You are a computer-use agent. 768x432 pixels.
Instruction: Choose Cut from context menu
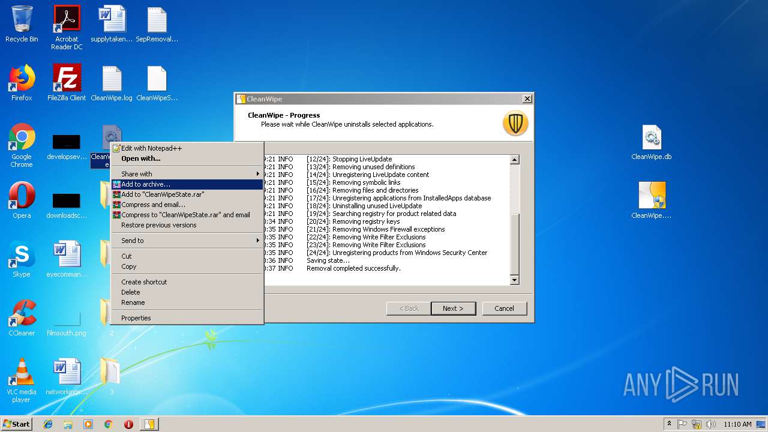187,256
